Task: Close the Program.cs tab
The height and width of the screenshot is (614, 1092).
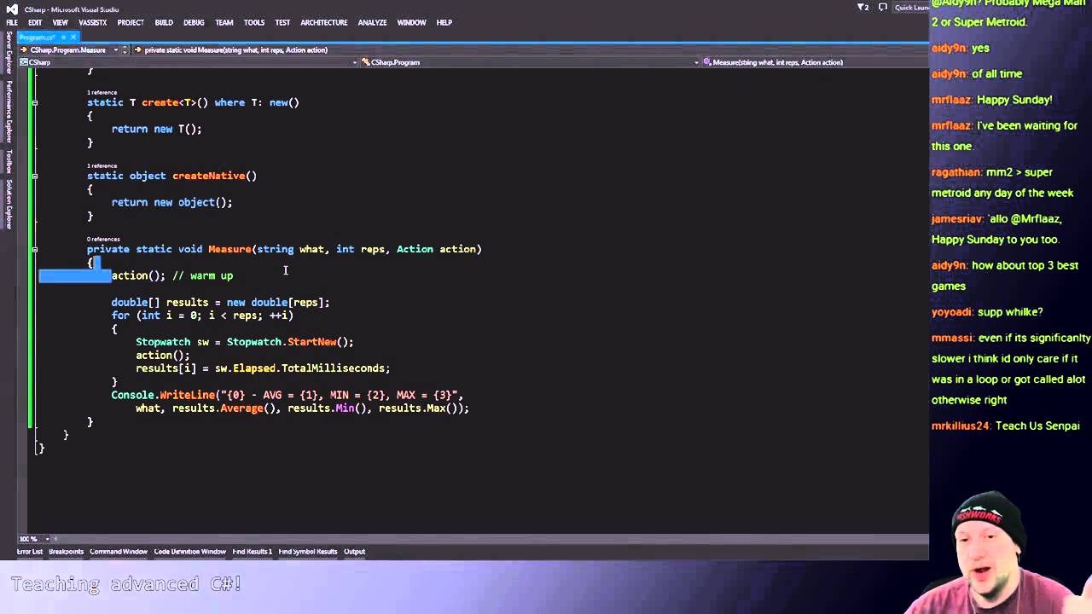Action: coord(73,37)
